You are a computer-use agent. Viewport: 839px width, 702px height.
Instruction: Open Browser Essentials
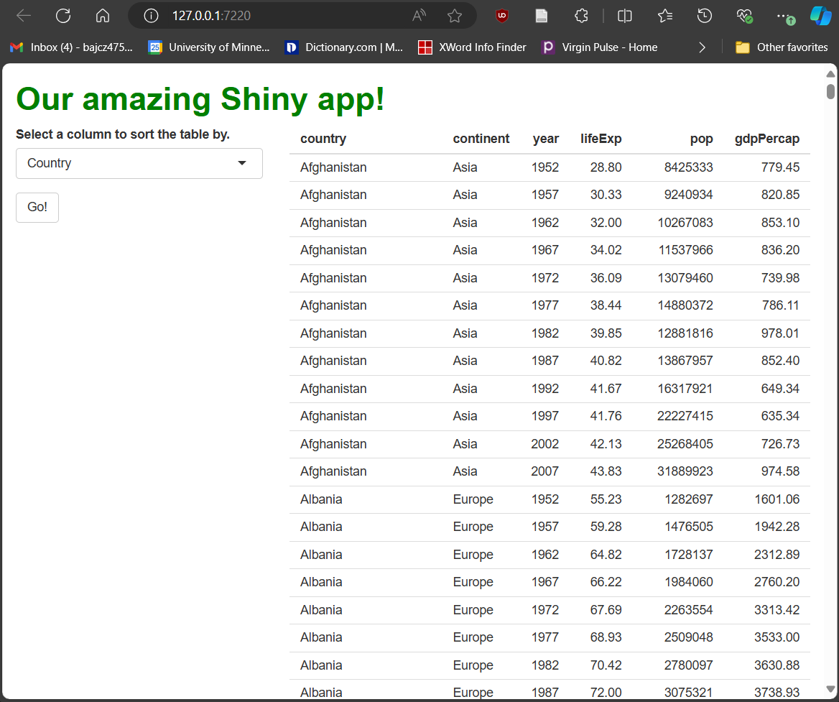744,15
